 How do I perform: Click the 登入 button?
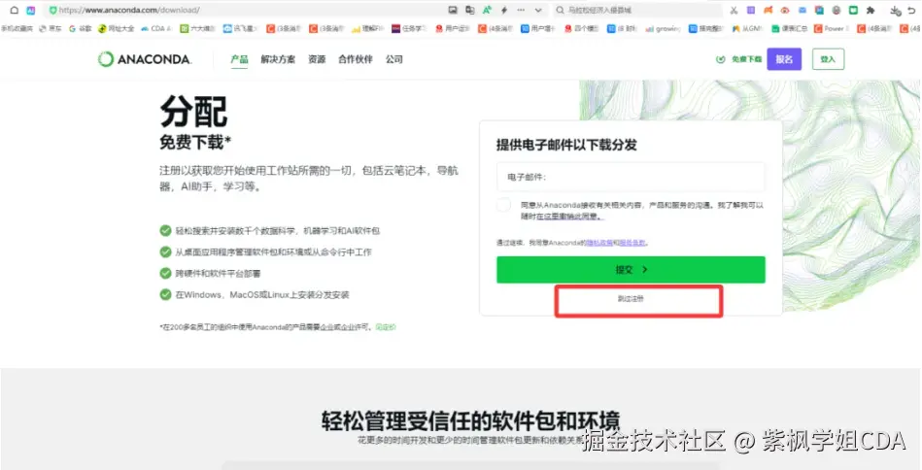[828, 59]
